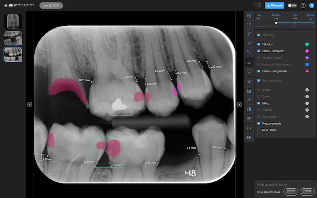This screenshot has width=317, height=198.
Task: Toggle the contrast invert icon
Action: coord(249,109)
